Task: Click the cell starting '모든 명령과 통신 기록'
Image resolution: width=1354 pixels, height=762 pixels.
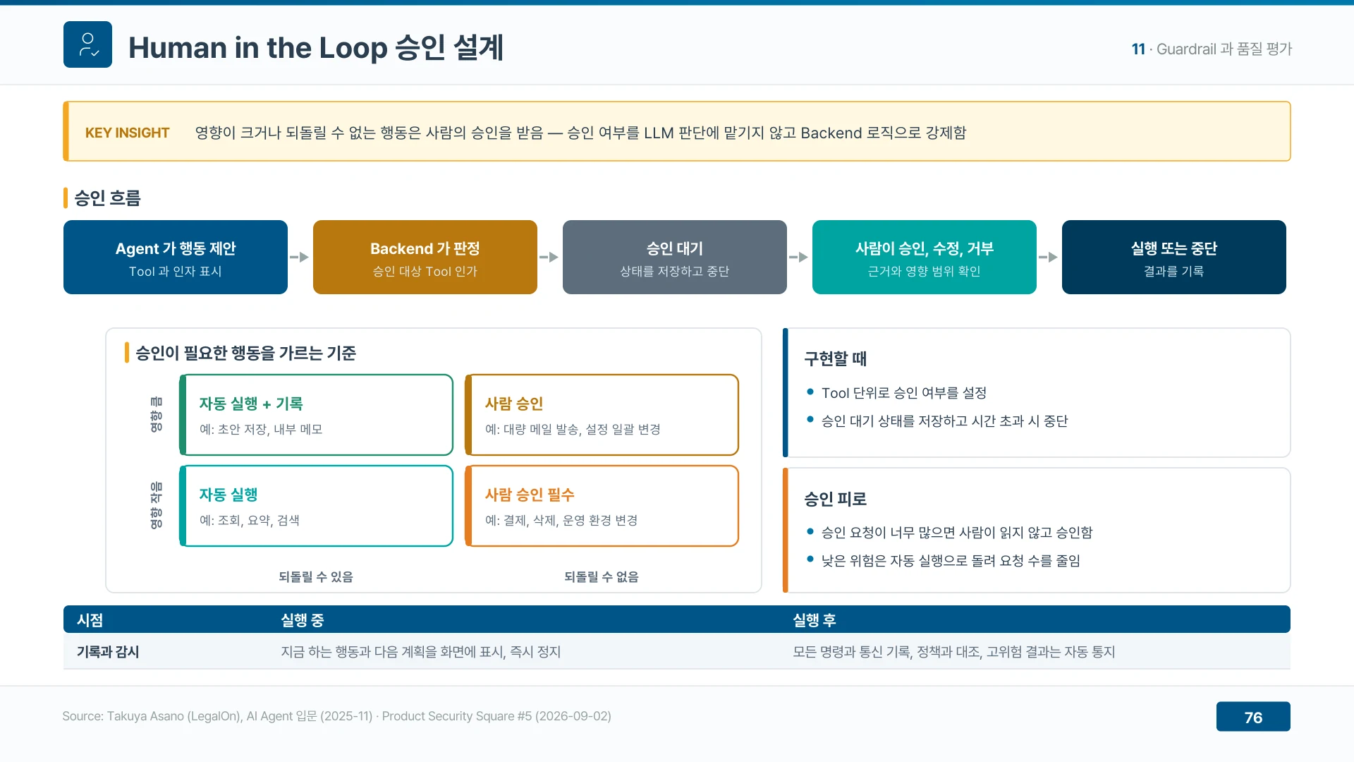Action: coord(954,652)
